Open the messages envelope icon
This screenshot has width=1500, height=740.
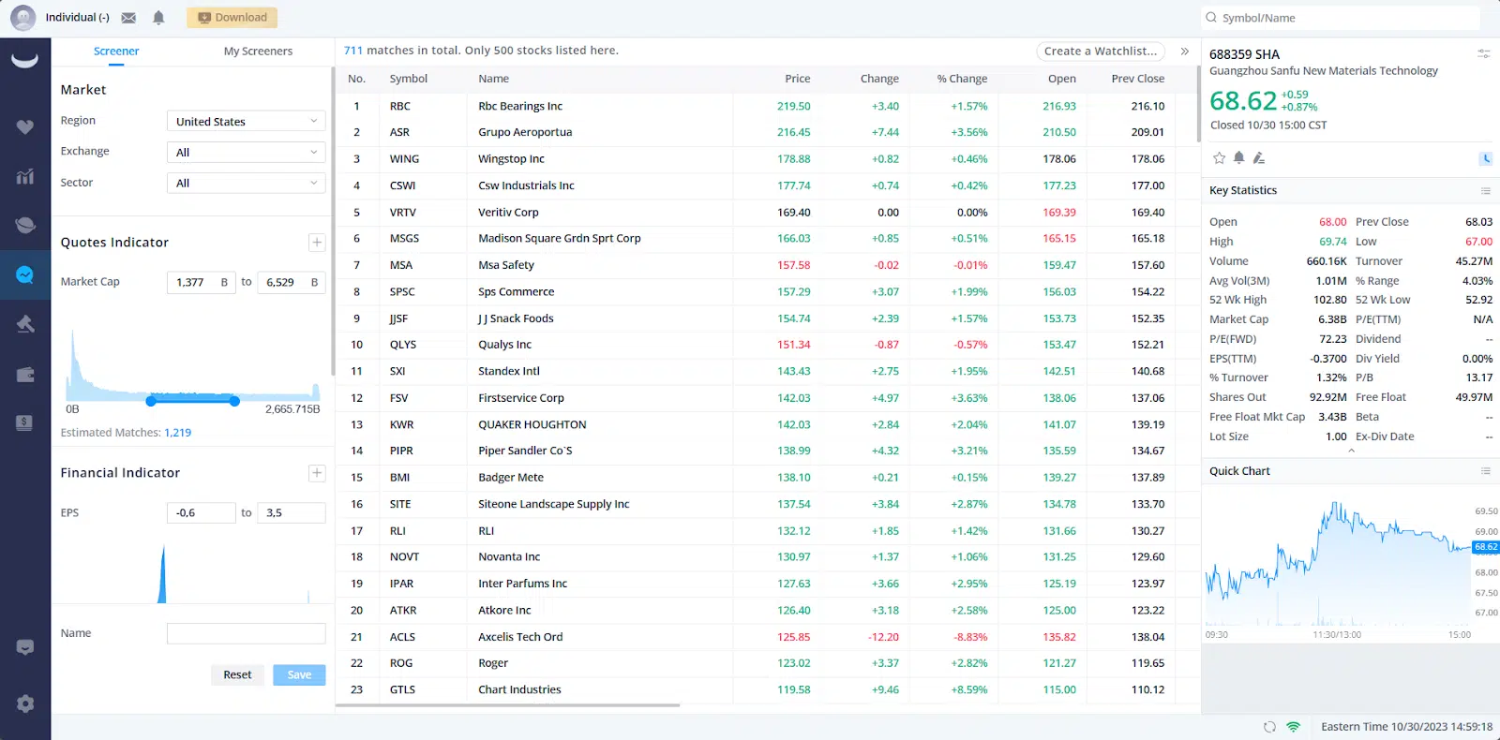[x=129, y=18]
